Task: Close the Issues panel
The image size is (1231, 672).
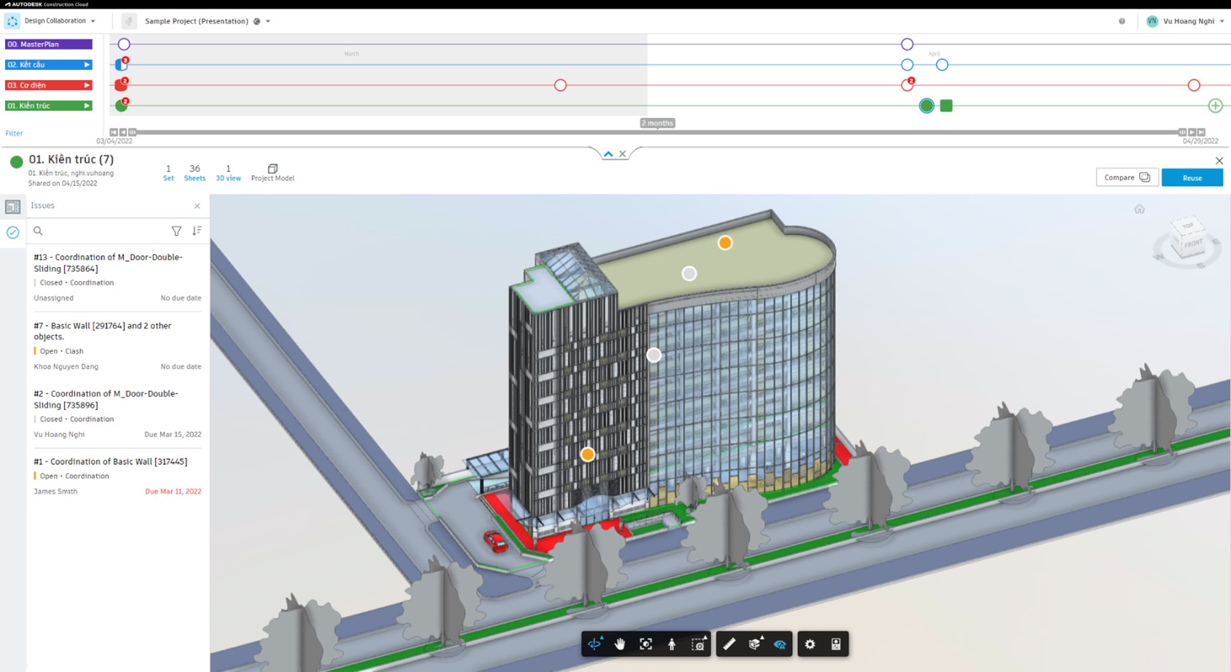Action: tap(197, 206)
